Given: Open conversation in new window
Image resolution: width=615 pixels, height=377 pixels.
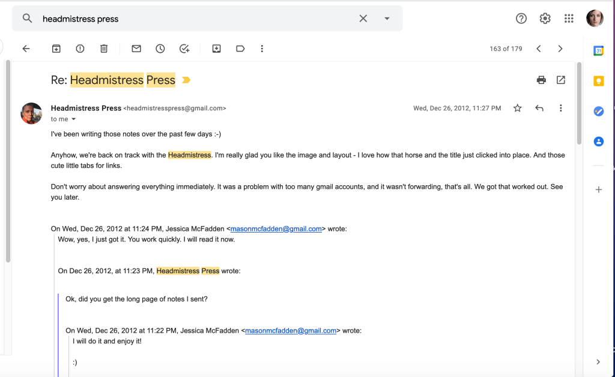Looking at the screenshot, I should (x=560, y=80).
